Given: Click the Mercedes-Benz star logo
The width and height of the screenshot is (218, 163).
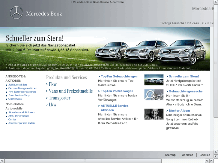Looking at the screenshot, I should (16, 13).
